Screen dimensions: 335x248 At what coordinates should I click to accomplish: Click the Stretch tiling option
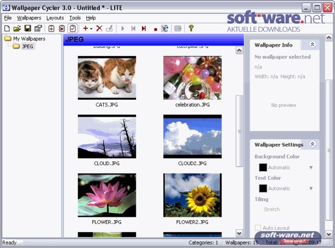tap(271, 209)
